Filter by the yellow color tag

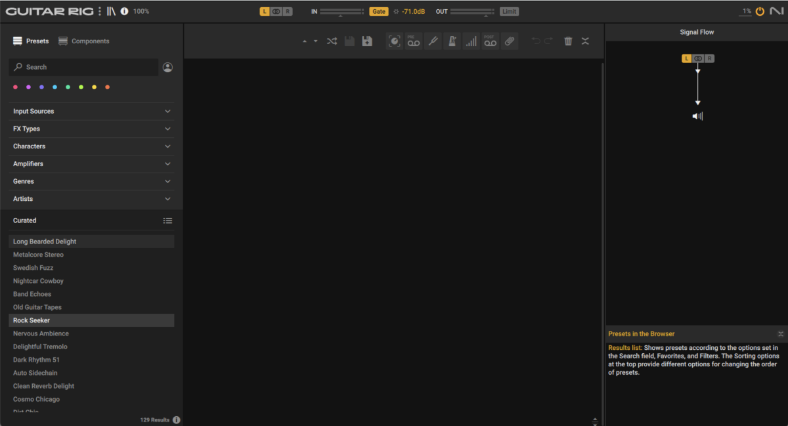(94, 87)
